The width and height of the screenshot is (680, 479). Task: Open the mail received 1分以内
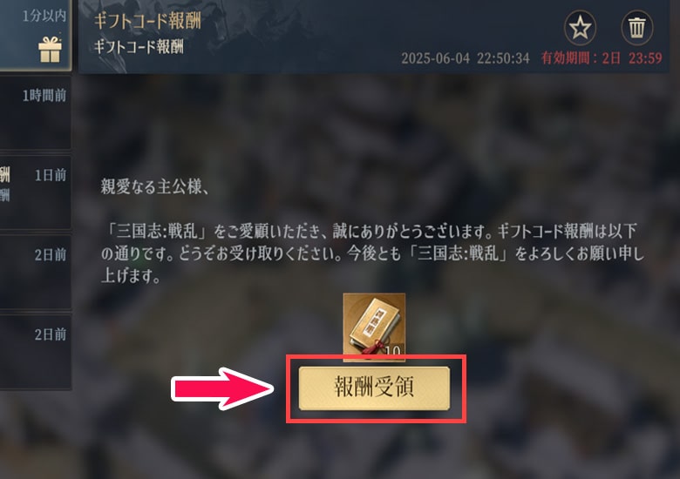[36, 36]
